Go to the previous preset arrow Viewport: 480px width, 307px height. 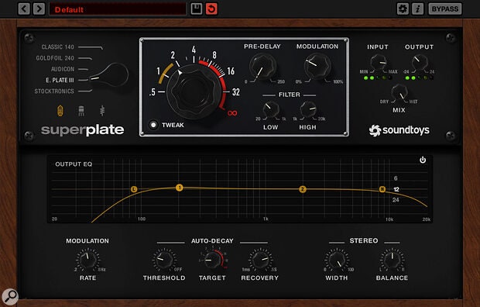[x=24, y=9]
